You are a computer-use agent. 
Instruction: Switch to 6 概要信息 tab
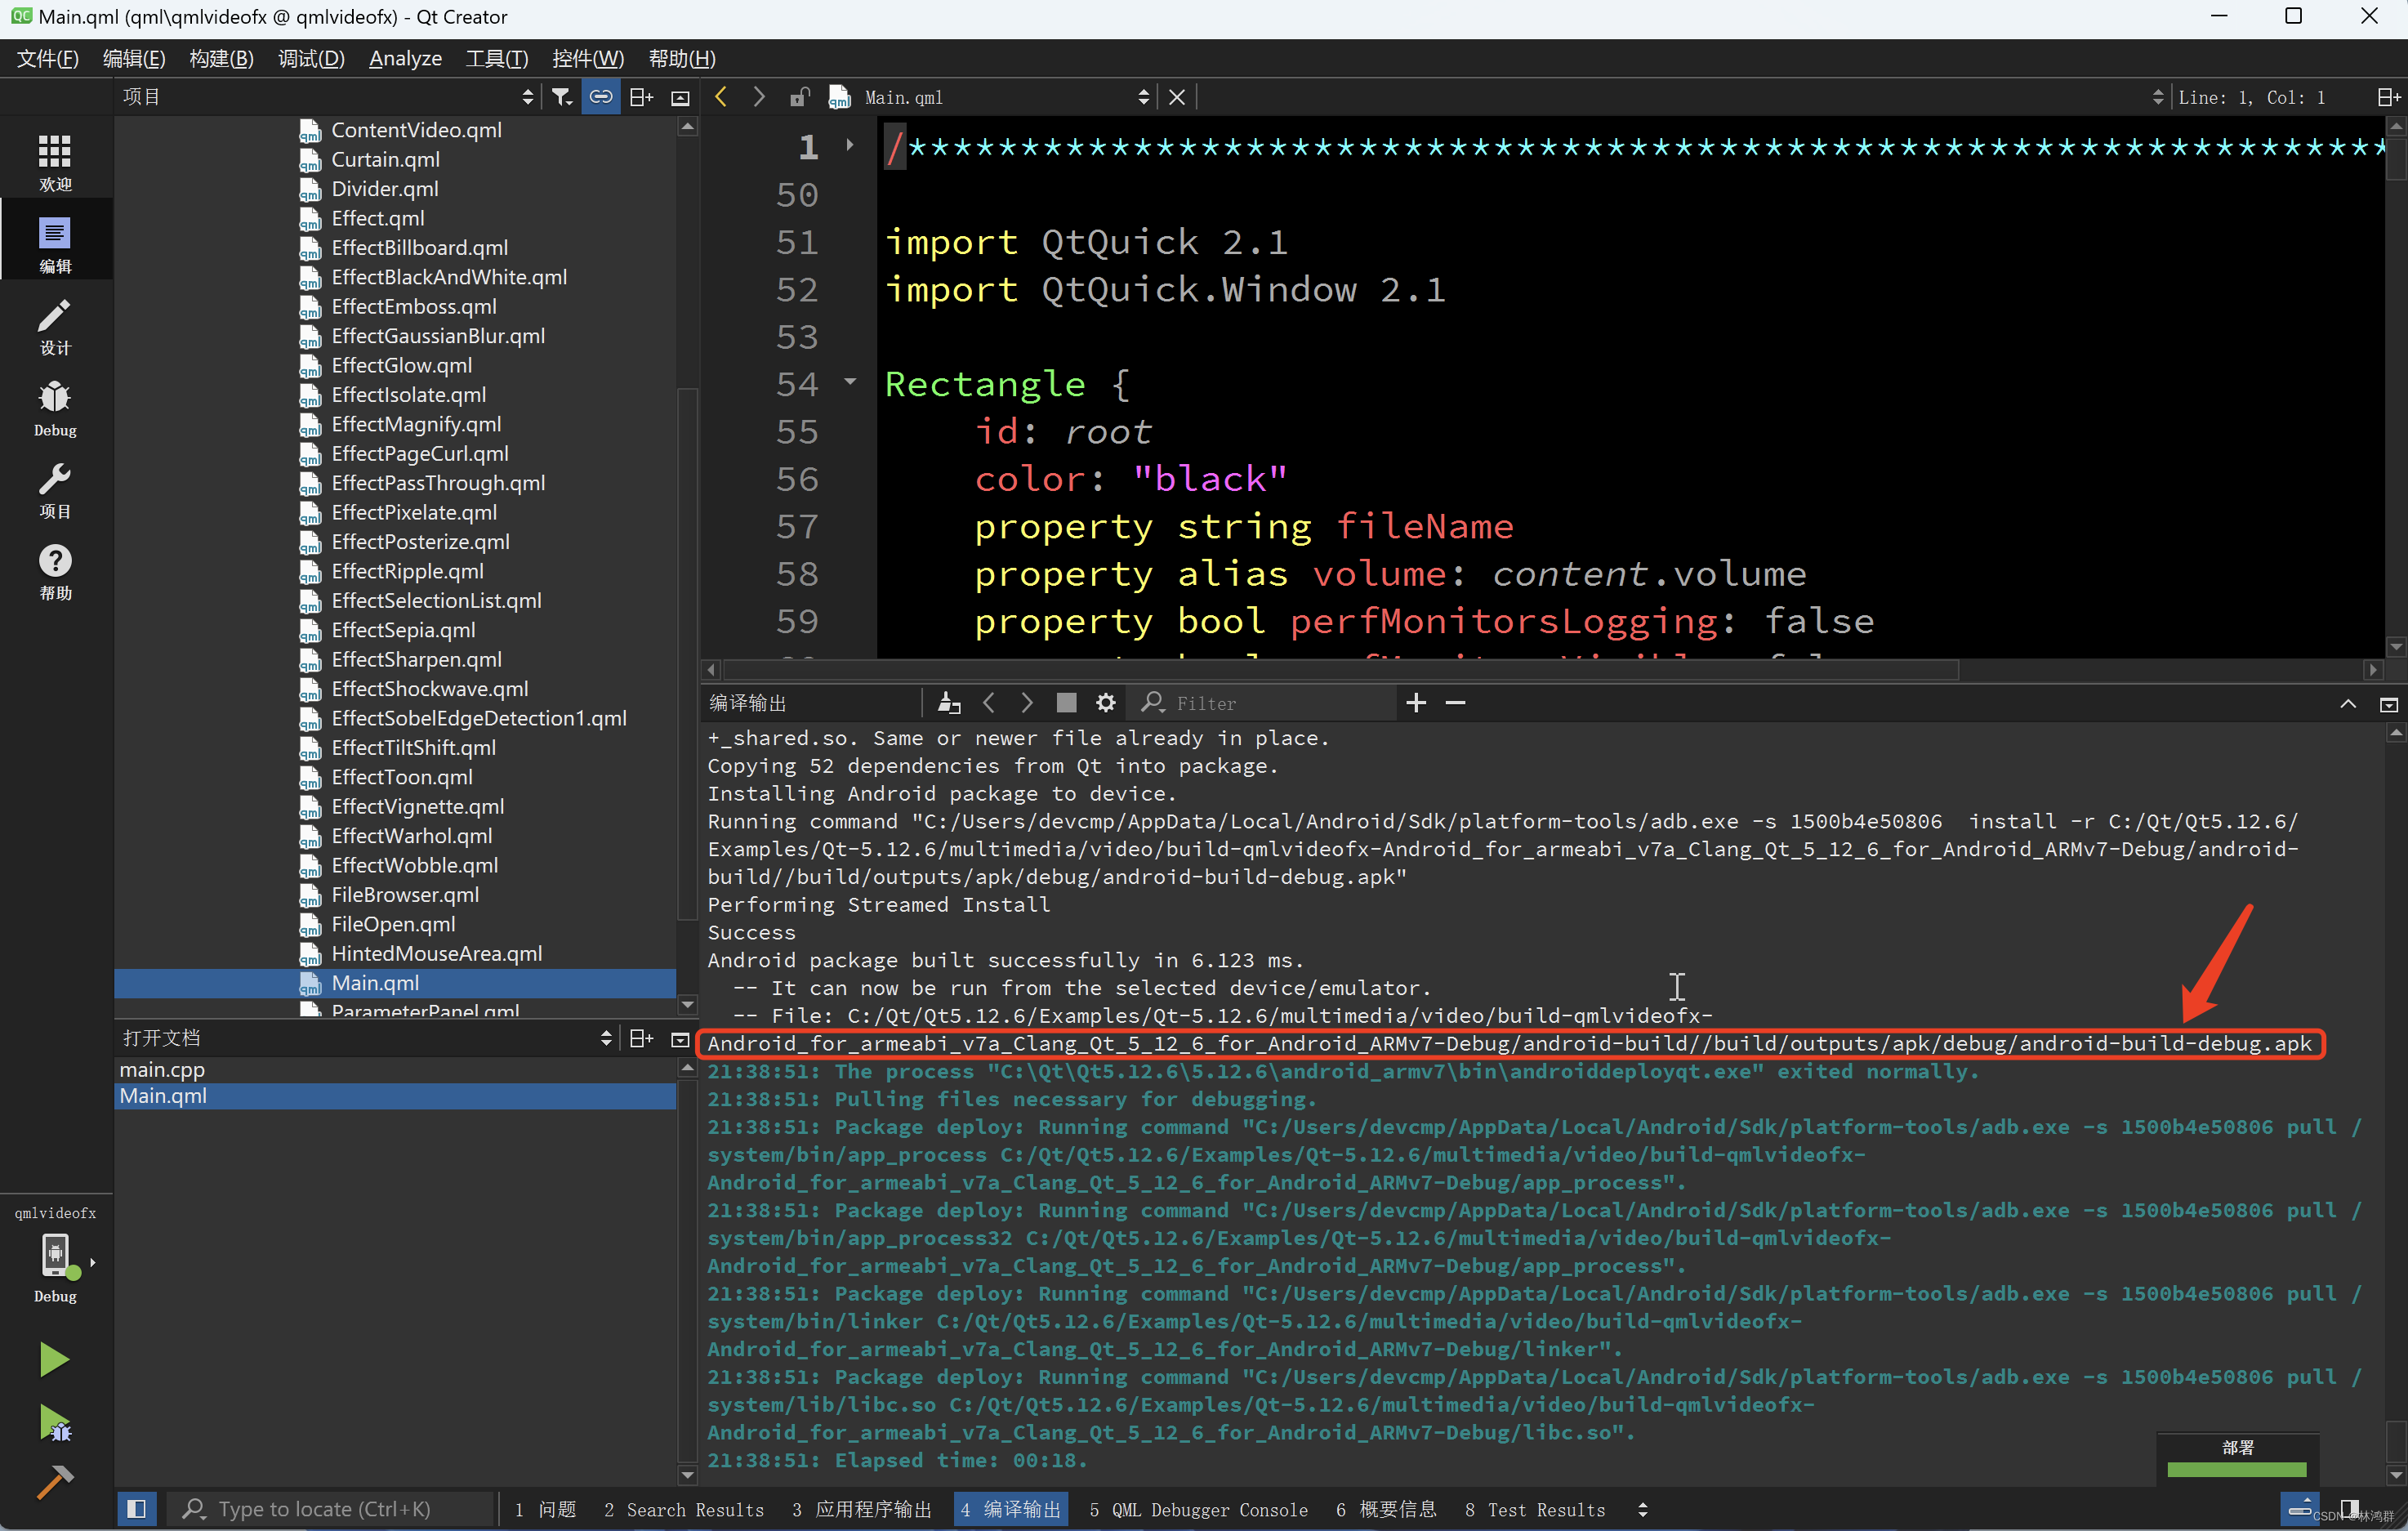point(1386,1509)
